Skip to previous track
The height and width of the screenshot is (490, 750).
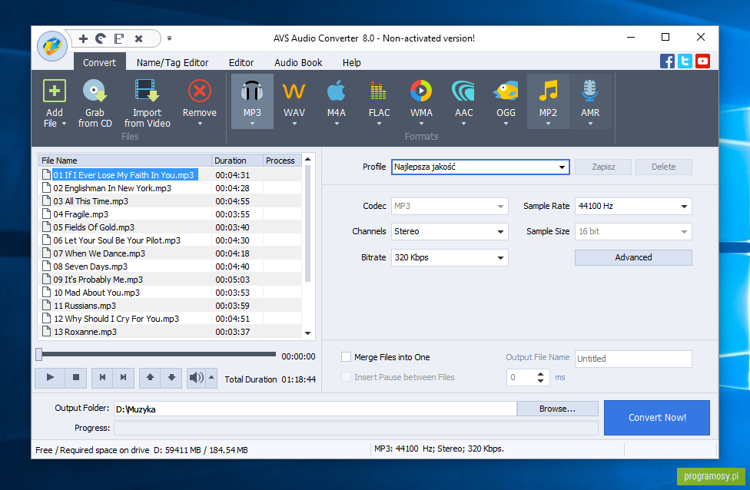pos(102,378)
